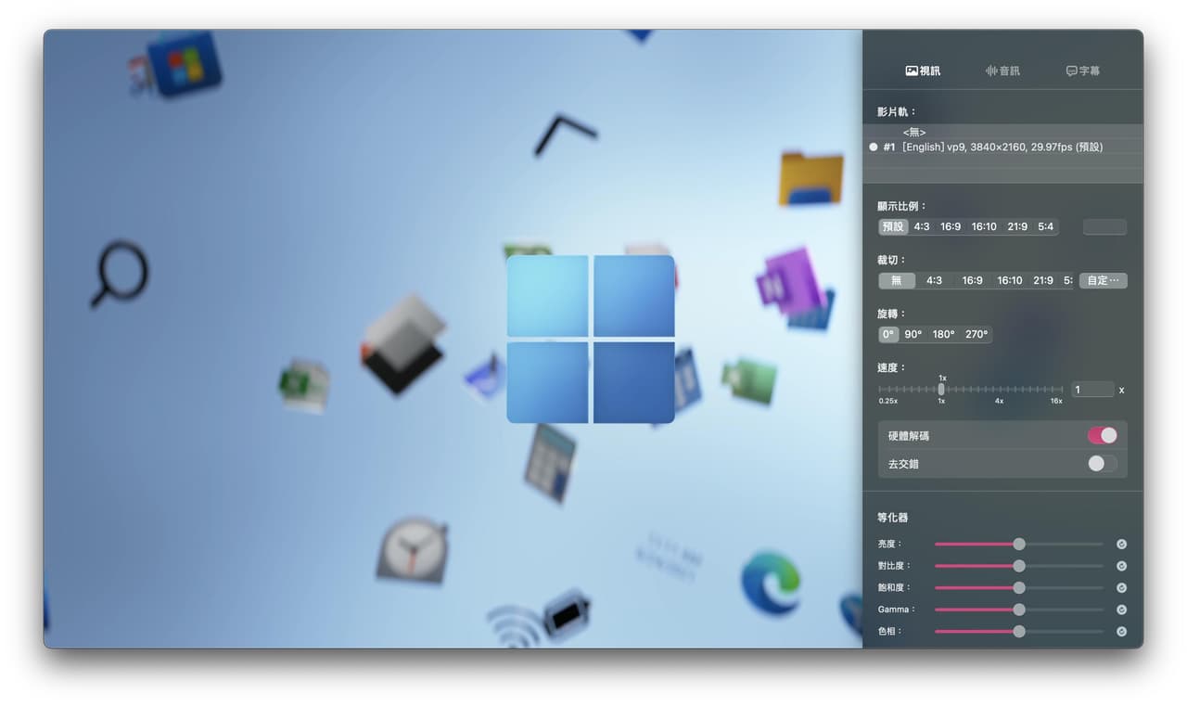The width and height of the screenshot is (1187, 706).
Task: Click the Gamma slider
Action: point(1019,610)
